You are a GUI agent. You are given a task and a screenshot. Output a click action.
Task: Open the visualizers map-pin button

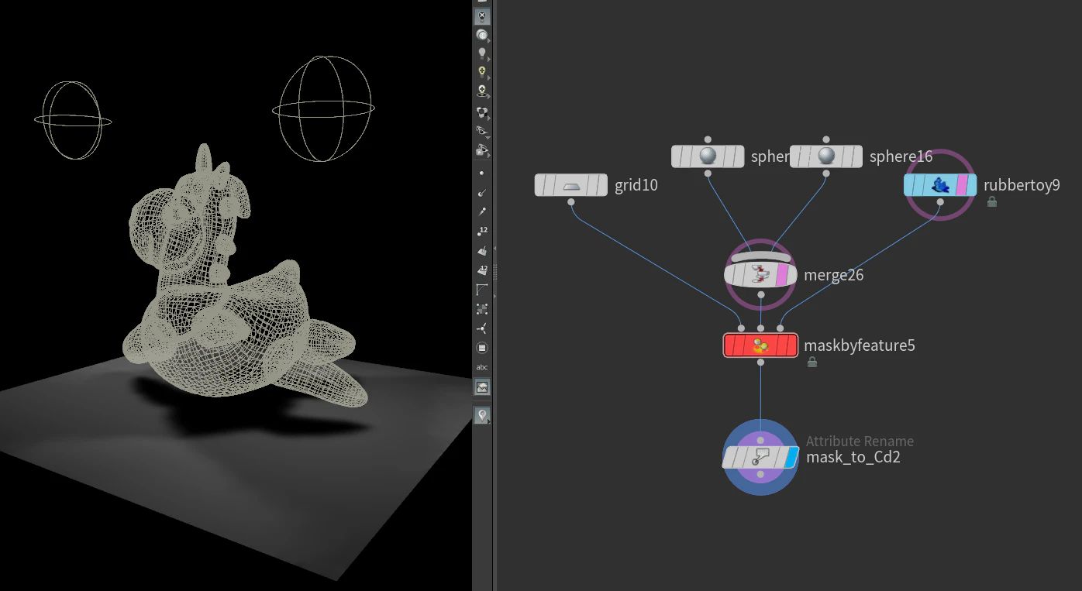click(482, 415)
